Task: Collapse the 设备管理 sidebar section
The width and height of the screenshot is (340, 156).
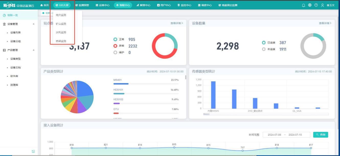Action: (x=33, y=24)
